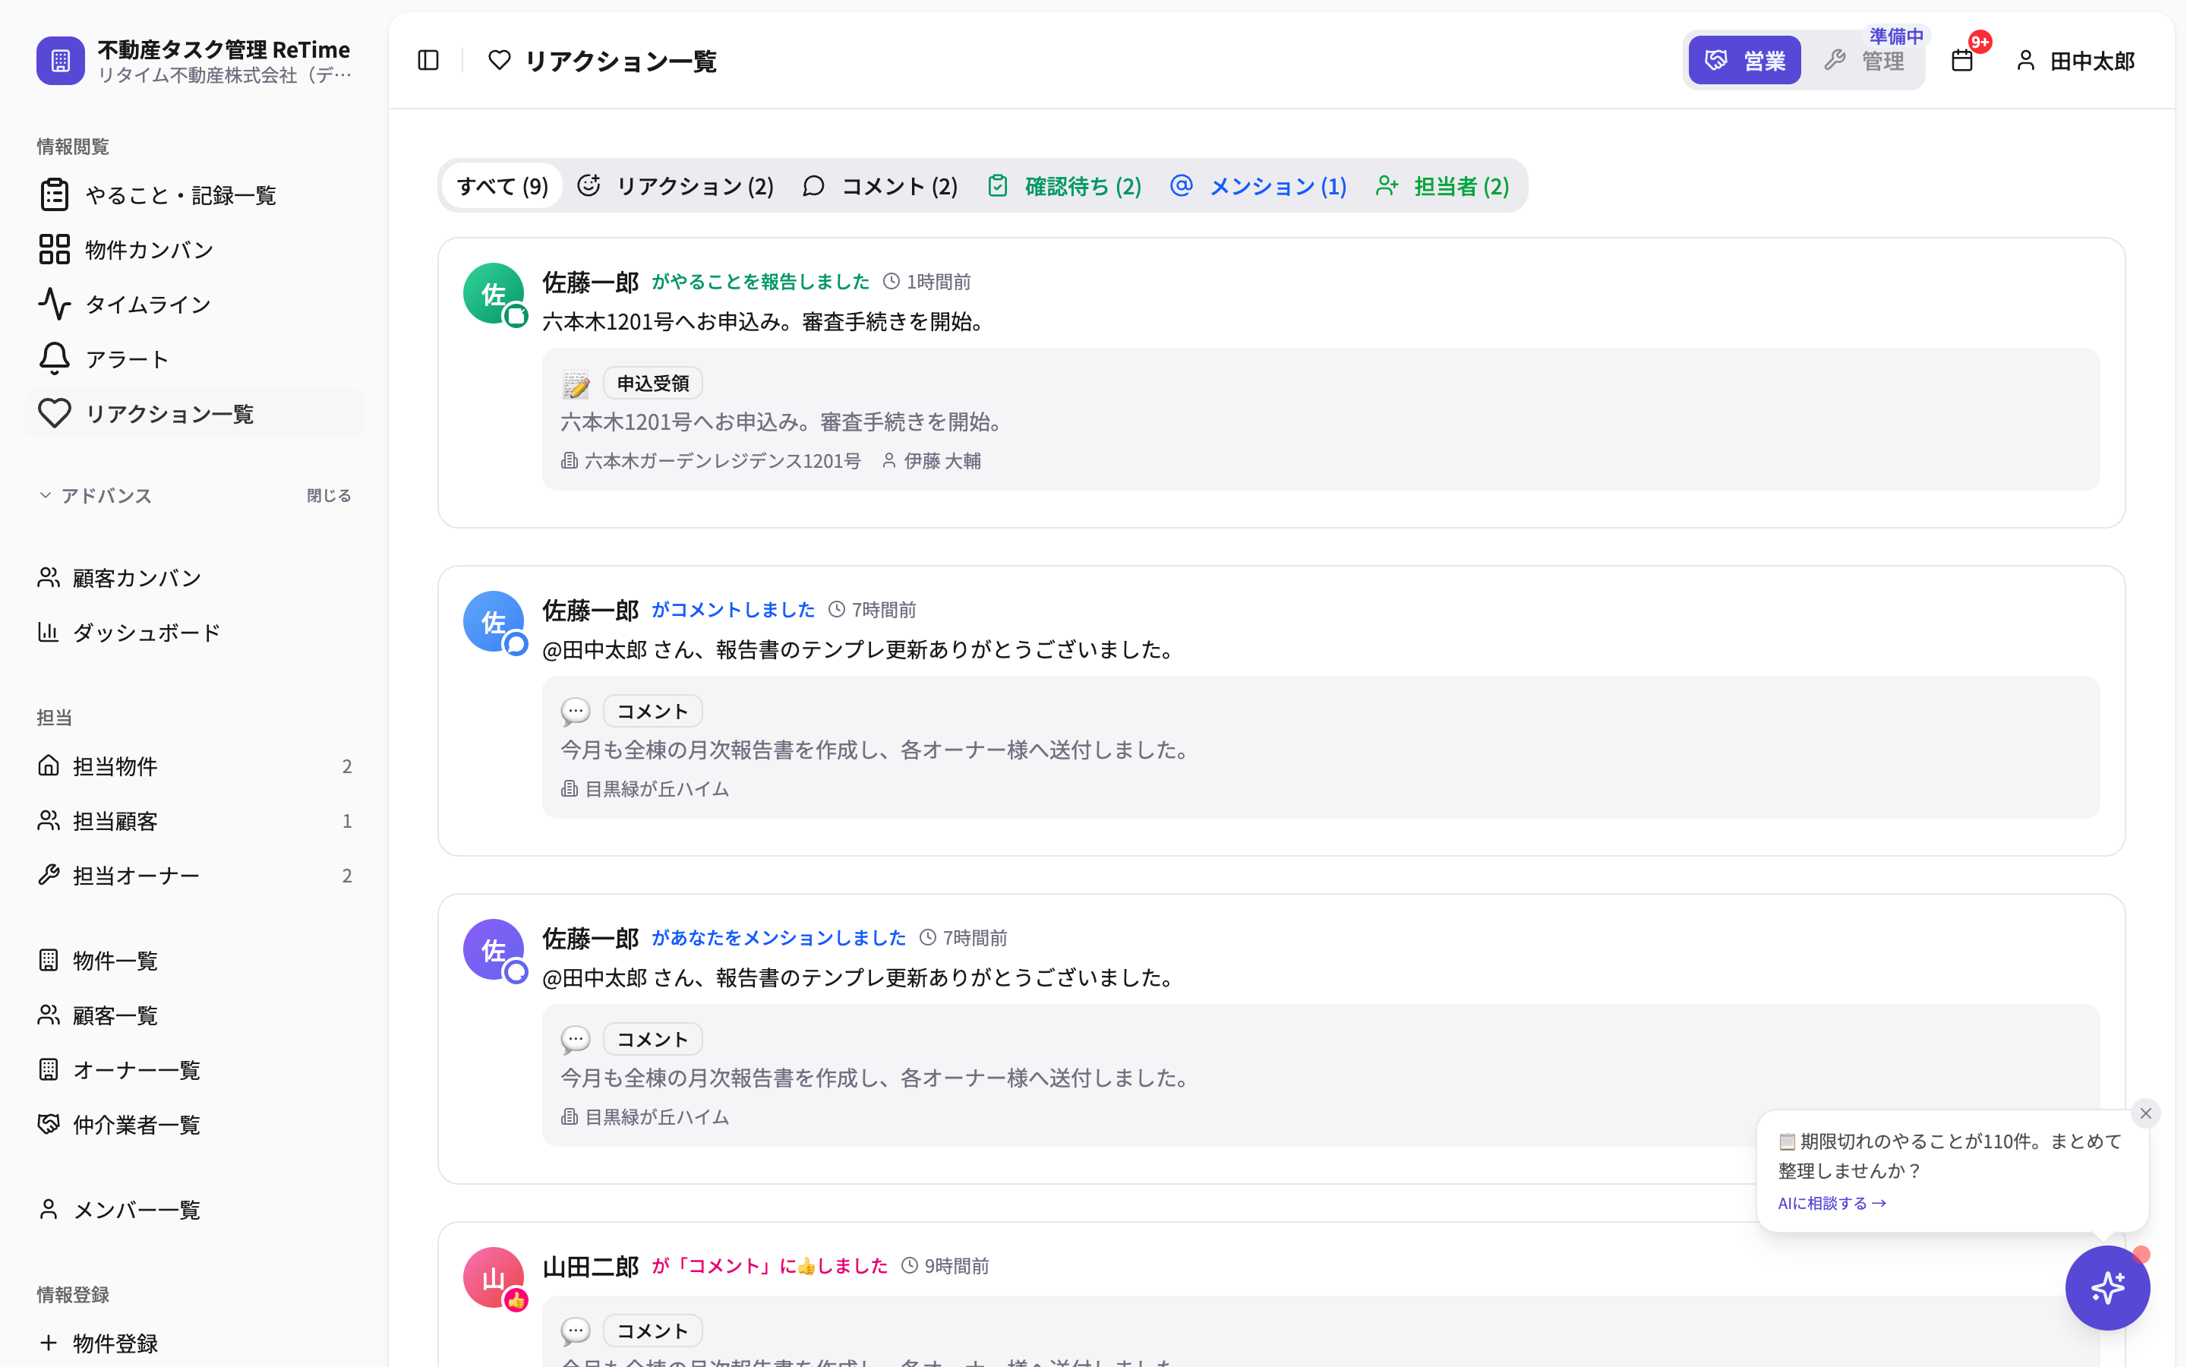
Task: Click the heart icon in page title
Action: [x=499, y=61]
